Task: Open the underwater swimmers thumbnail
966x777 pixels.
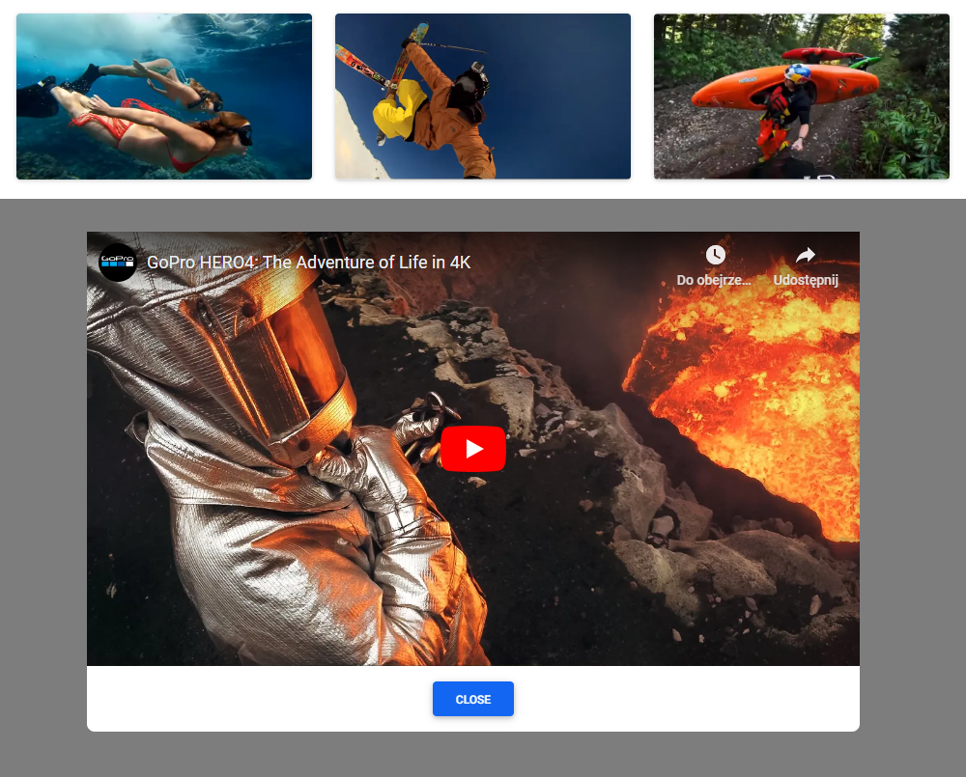Action: [x=164, y=97]
